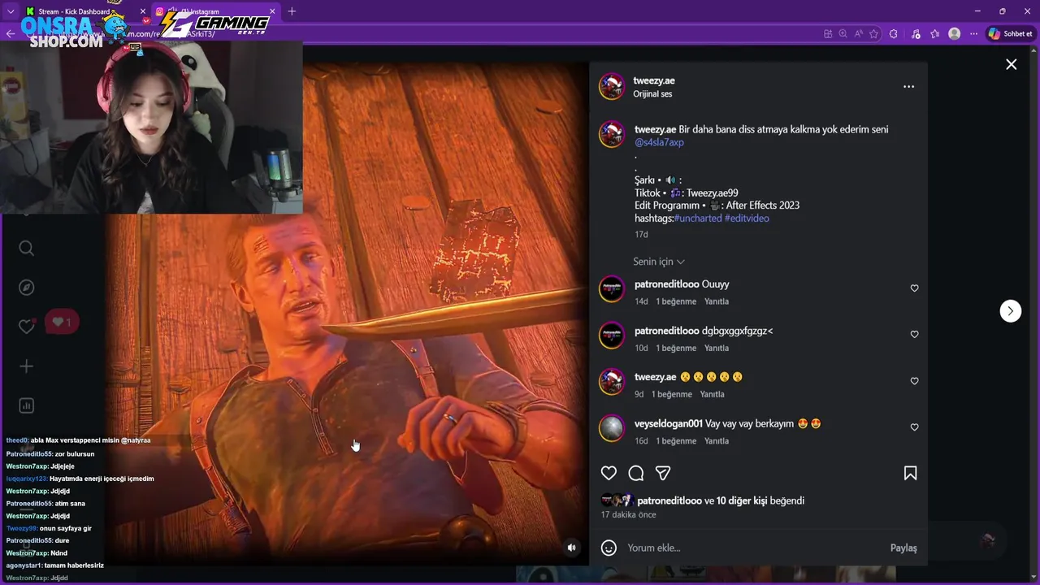Click the 'Sohbet et' Copilot button
Screen dimensions: 1040x585
(x=1010, y=33)
